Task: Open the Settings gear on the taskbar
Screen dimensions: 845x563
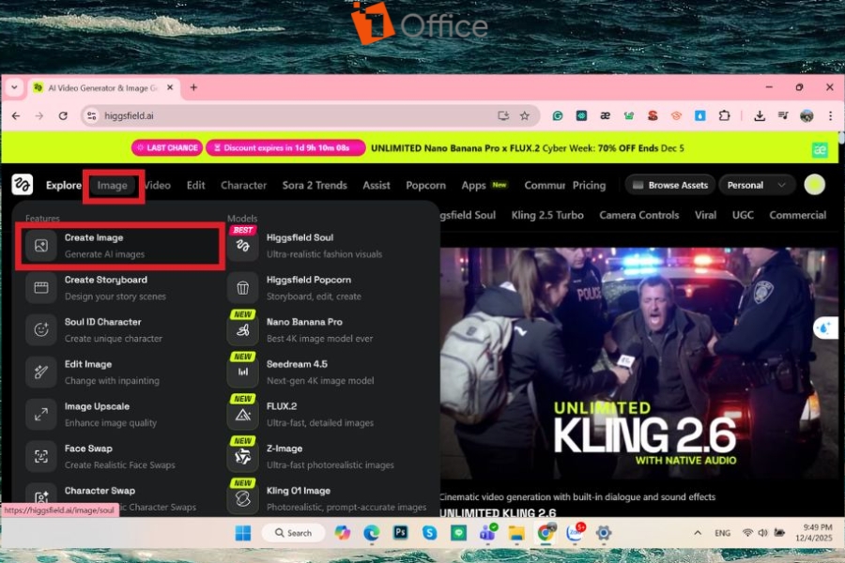Action: 604,533
